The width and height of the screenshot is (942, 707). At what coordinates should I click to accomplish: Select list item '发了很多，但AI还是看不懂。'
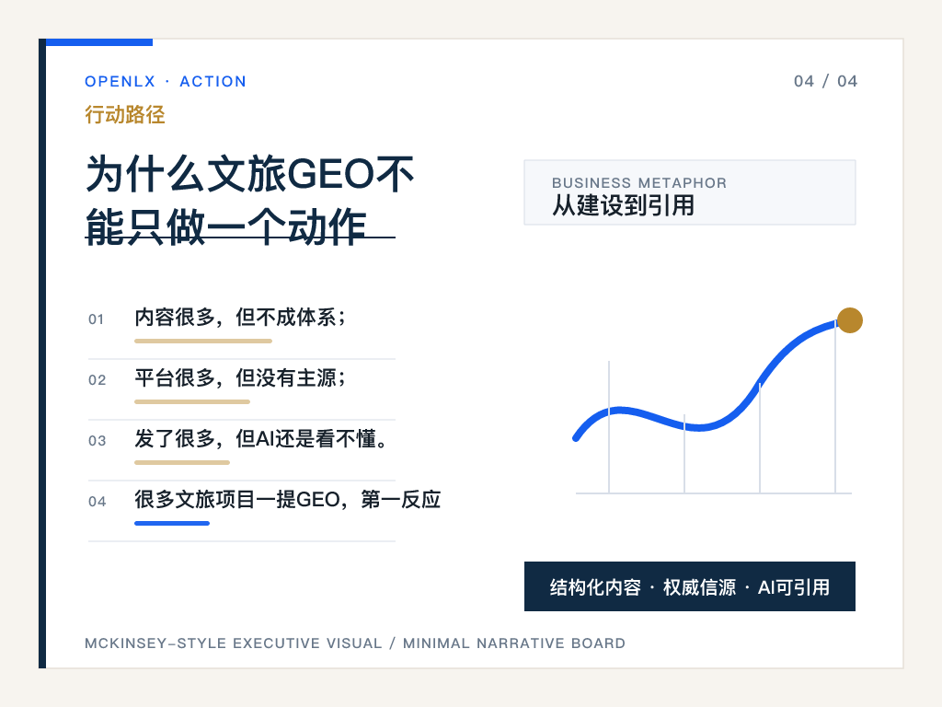(260, 438)
